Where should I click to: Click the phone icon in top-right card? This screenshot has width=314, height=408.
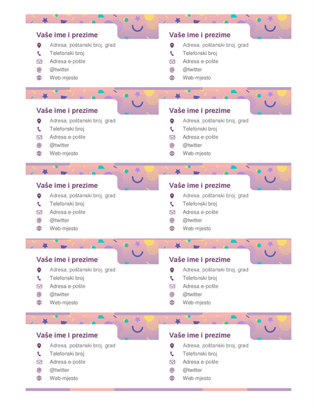172,53
